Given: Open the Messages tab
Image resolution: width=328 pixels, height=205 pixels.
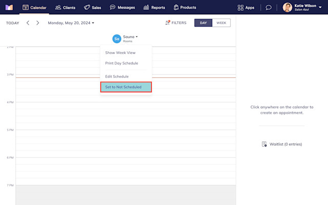Looking at the screenshot, I should (x=122, y=8).
